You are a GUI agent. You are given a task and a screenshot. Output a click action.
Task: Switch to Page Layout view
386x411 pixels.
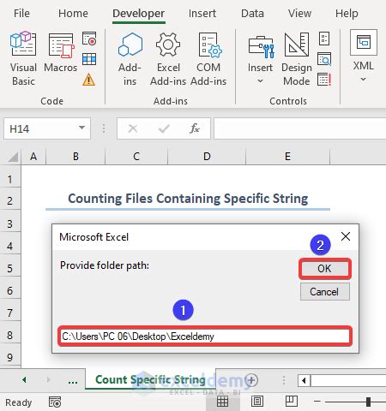(257, 402)
